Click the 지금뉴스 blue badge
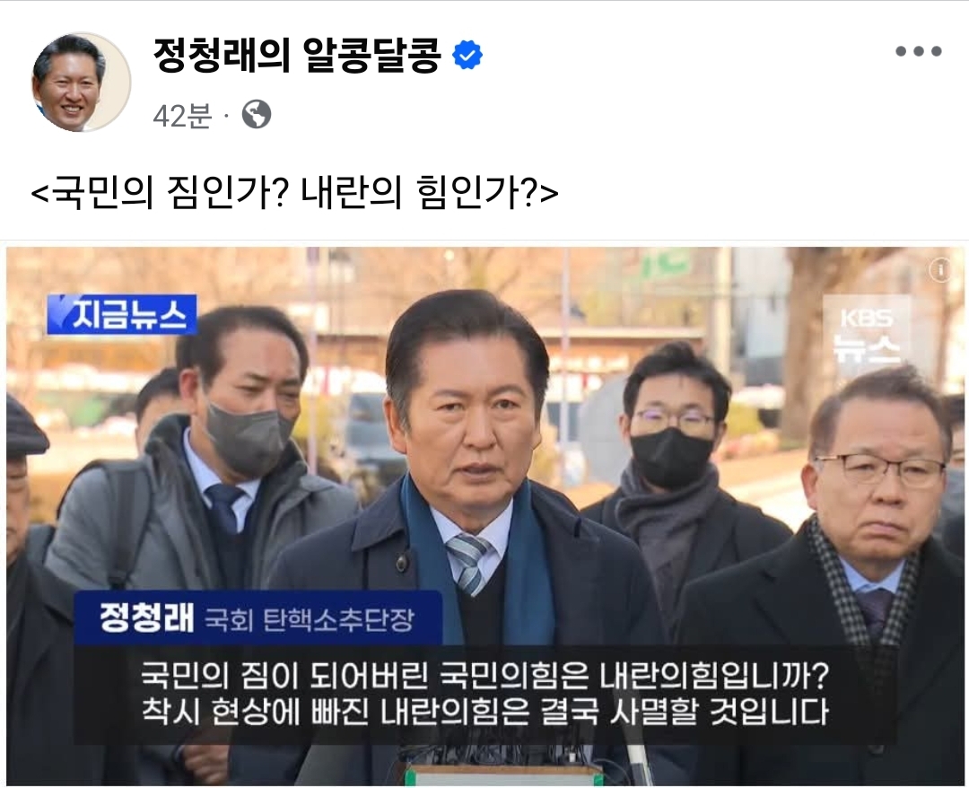Screen dimensions: 969x788 [122, 315]
